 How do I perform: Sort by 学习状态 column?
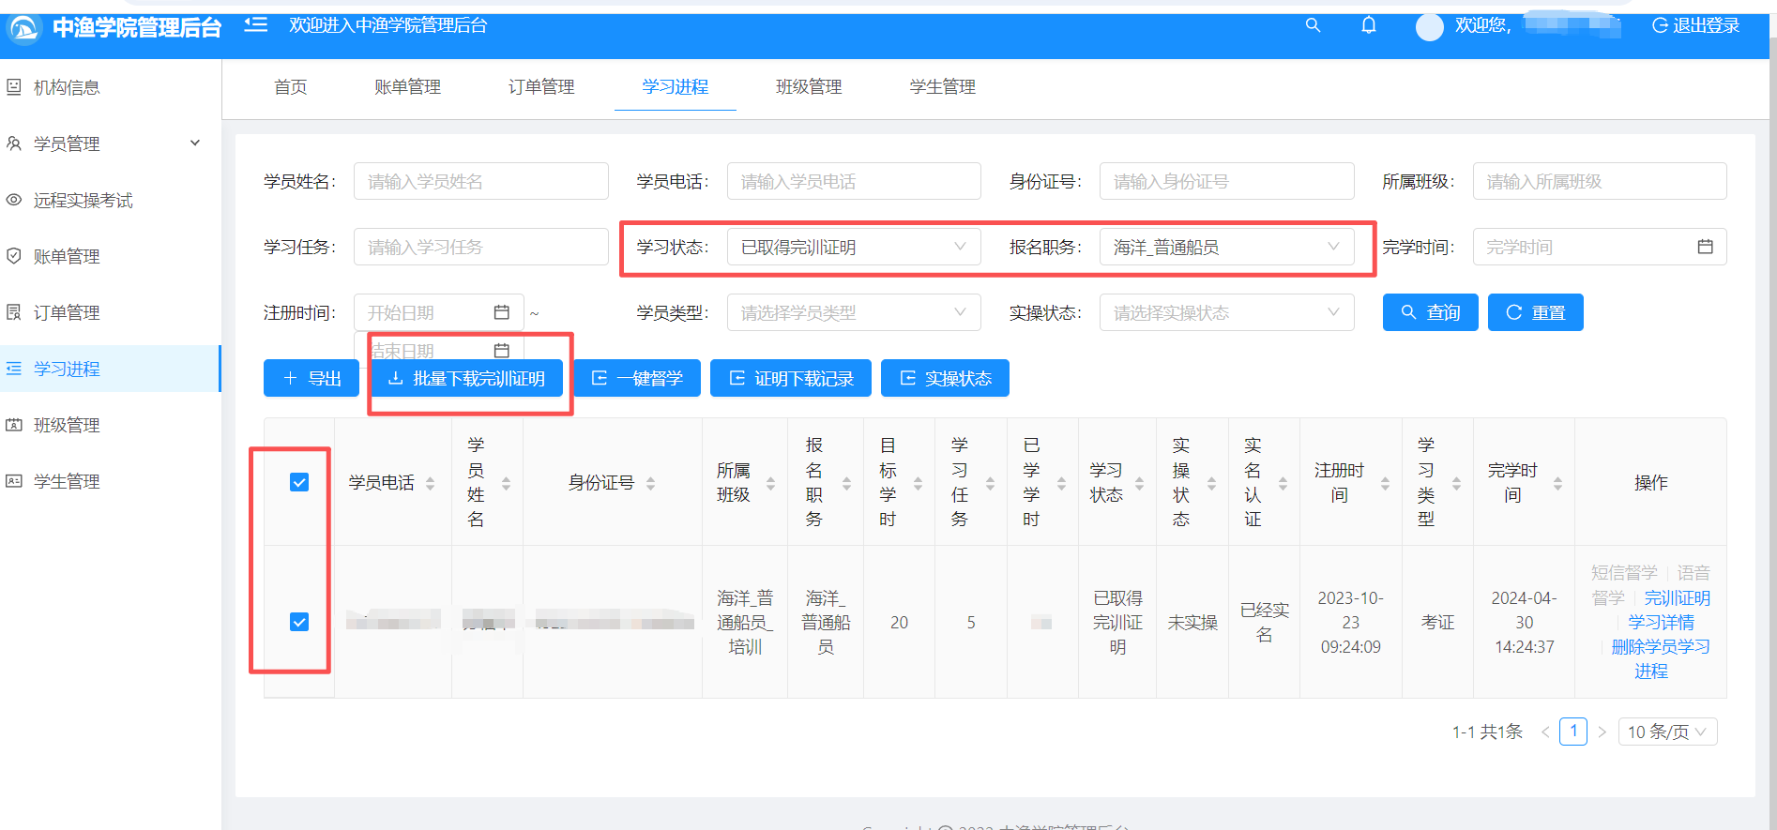1140,483
